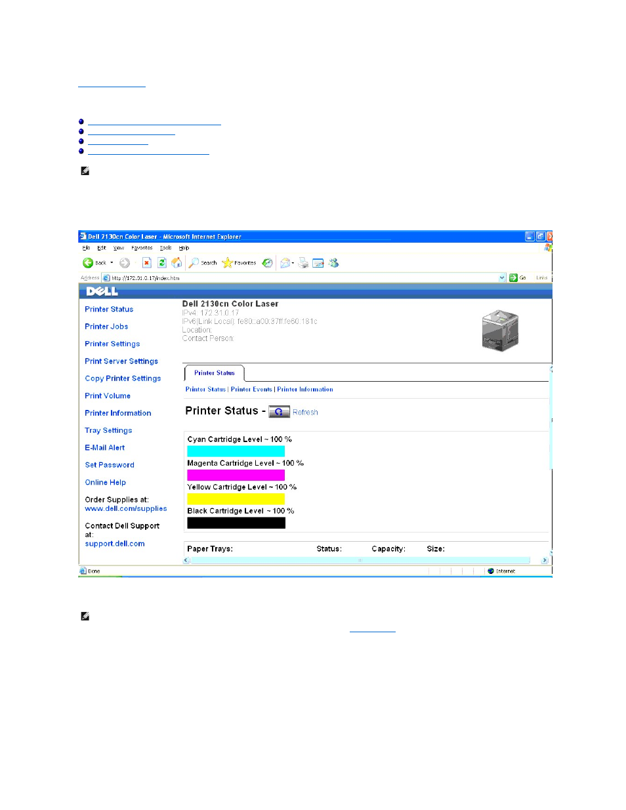Open Online Help link
The width and height of the screenshot is (626, 810).
(106, 483)
